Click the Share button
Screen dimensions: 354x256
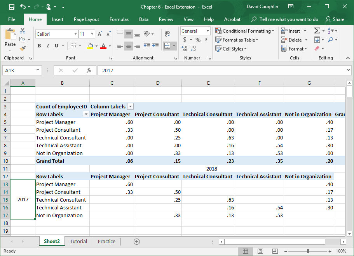point(335,19)
